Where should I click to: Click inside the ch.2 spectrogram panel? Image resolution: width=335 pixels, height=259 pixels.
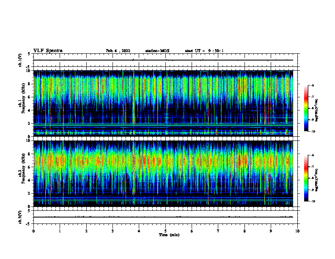(163, 174)
